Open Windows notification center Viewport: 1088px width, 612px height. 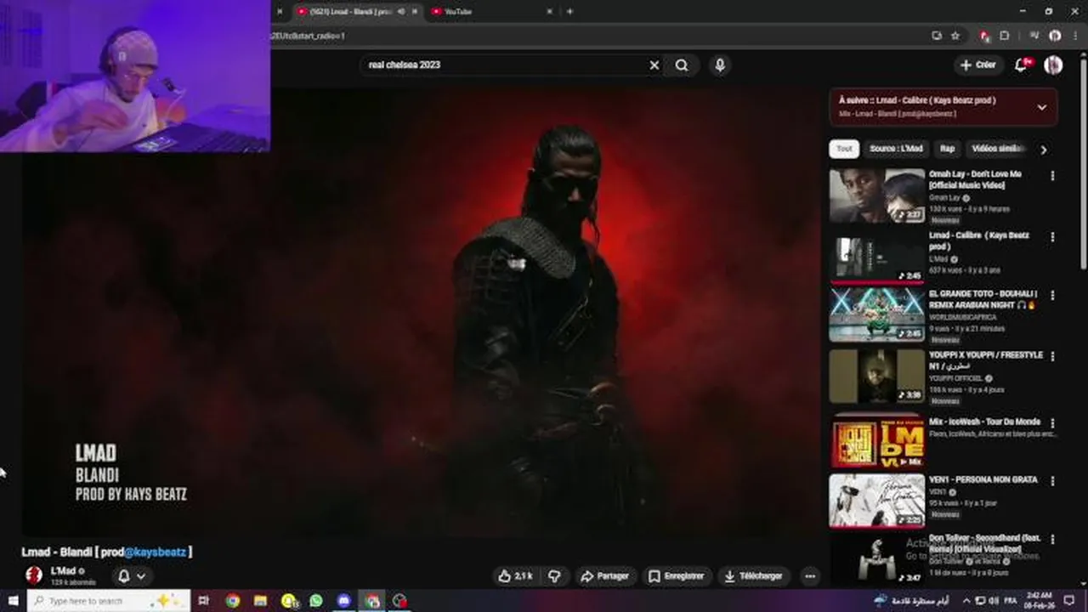1069,601
